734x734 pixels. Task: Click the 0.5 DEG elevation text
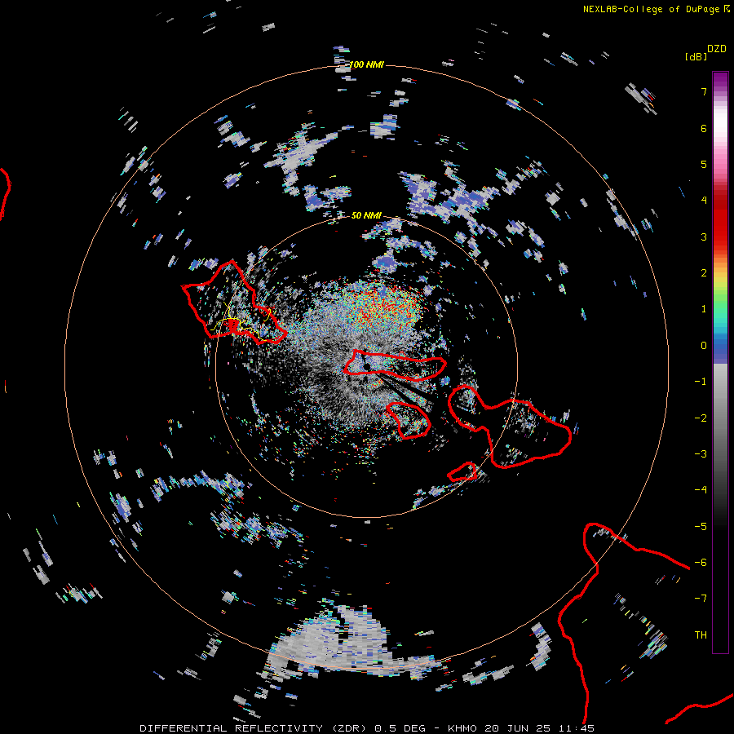tap(400, 728)
